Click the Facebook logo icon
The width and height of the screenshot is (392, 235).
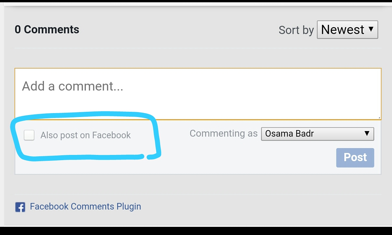20,207
